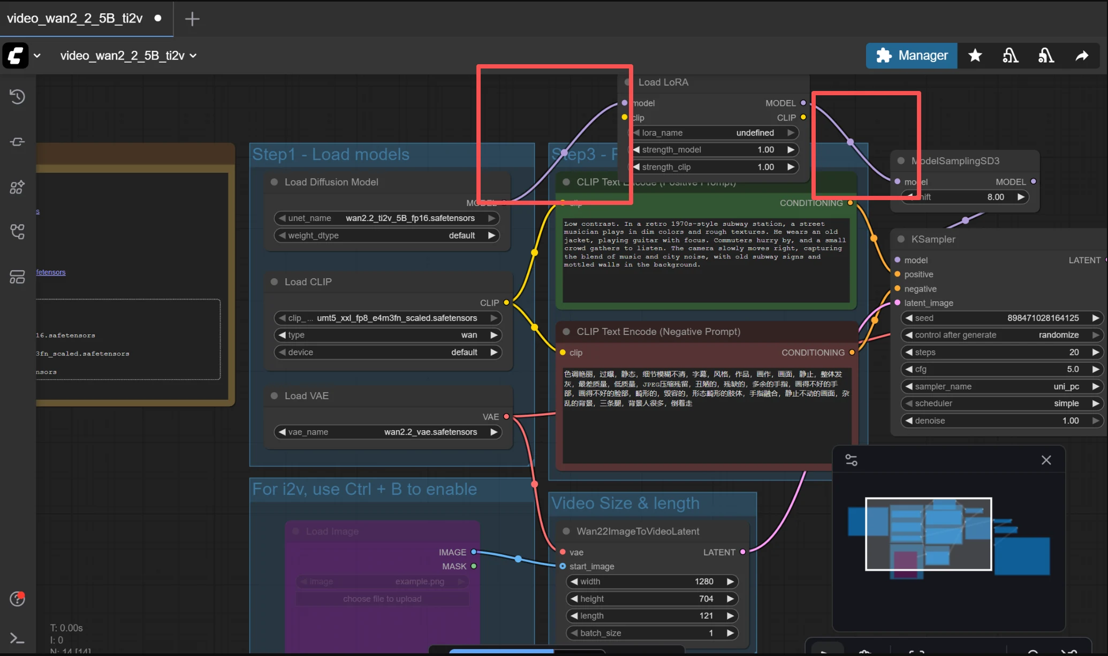Increase the steps value with its right arrow
This screenshot has width=1108, height=656.
click(x=1095, y=352)
